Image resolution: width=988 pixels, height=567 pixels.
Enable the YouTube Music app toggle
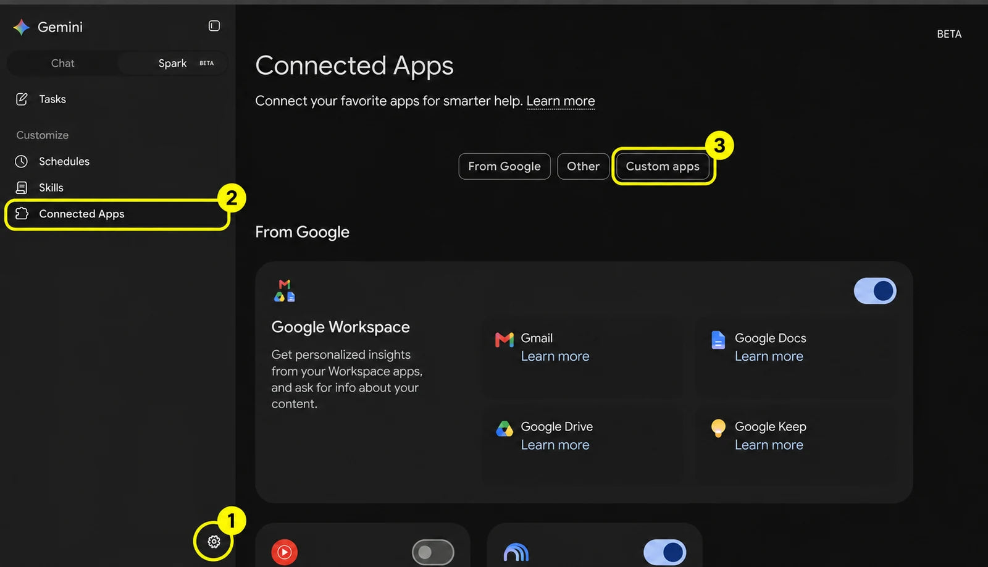tap(433, 552)
